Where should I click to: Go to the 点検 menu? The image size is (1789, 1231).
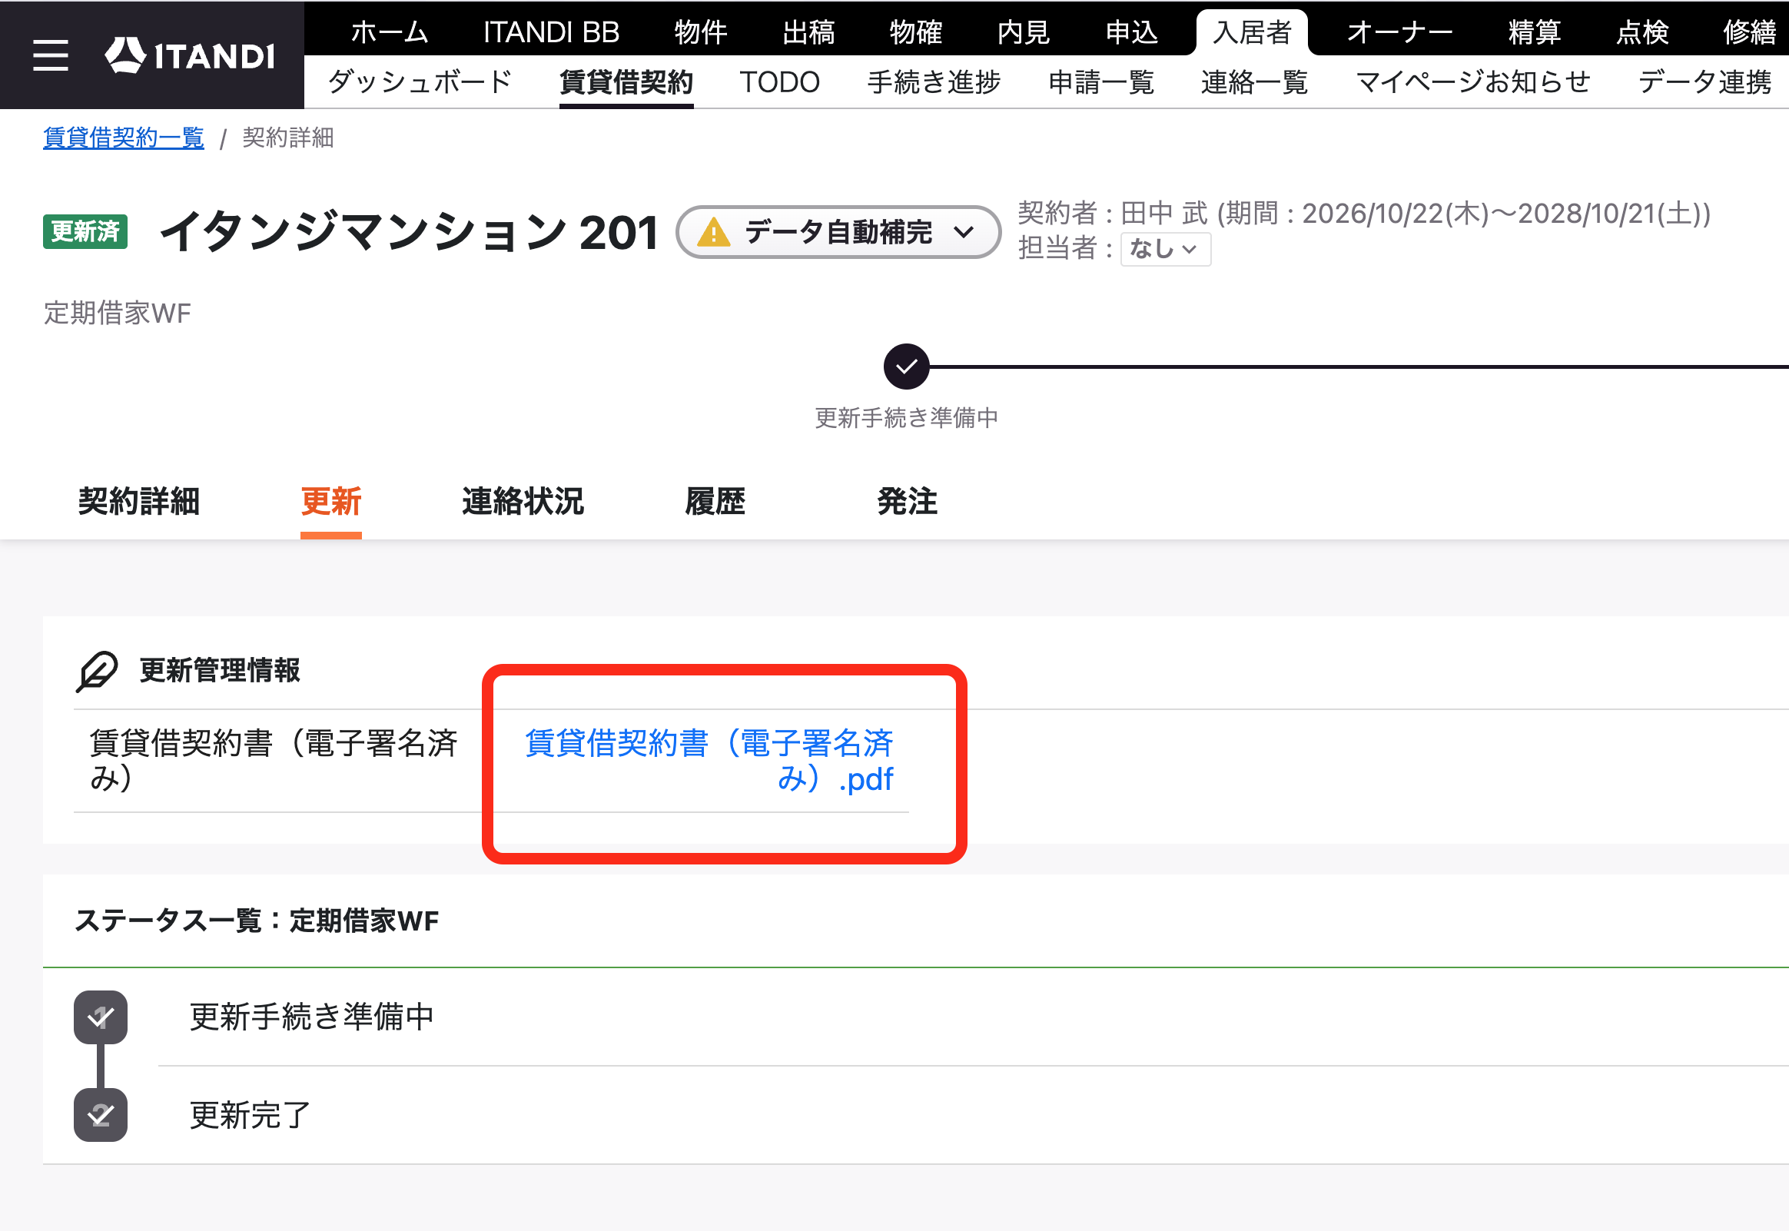point(1641,32)
